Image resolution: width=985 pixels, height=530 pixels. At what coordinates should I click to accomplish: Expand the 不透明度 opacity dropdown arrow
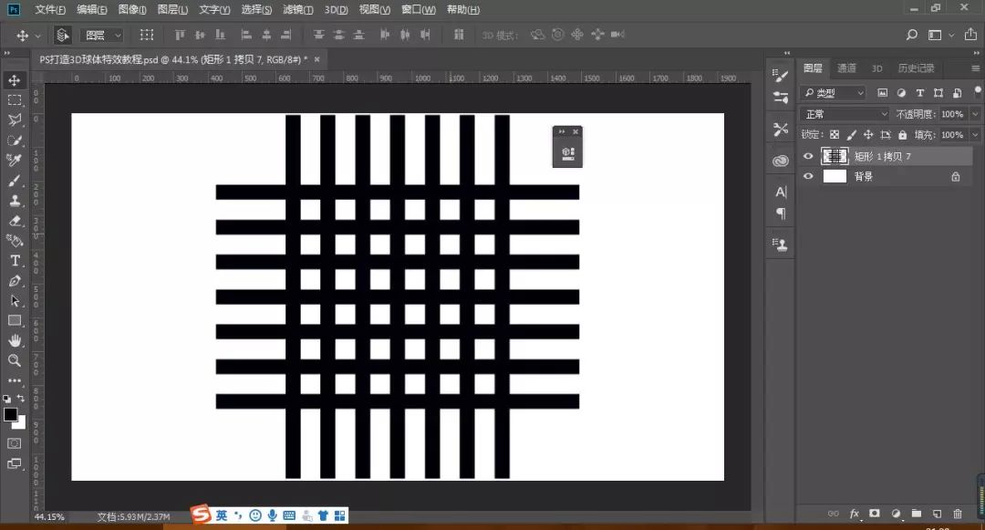(x=975, y=113)
